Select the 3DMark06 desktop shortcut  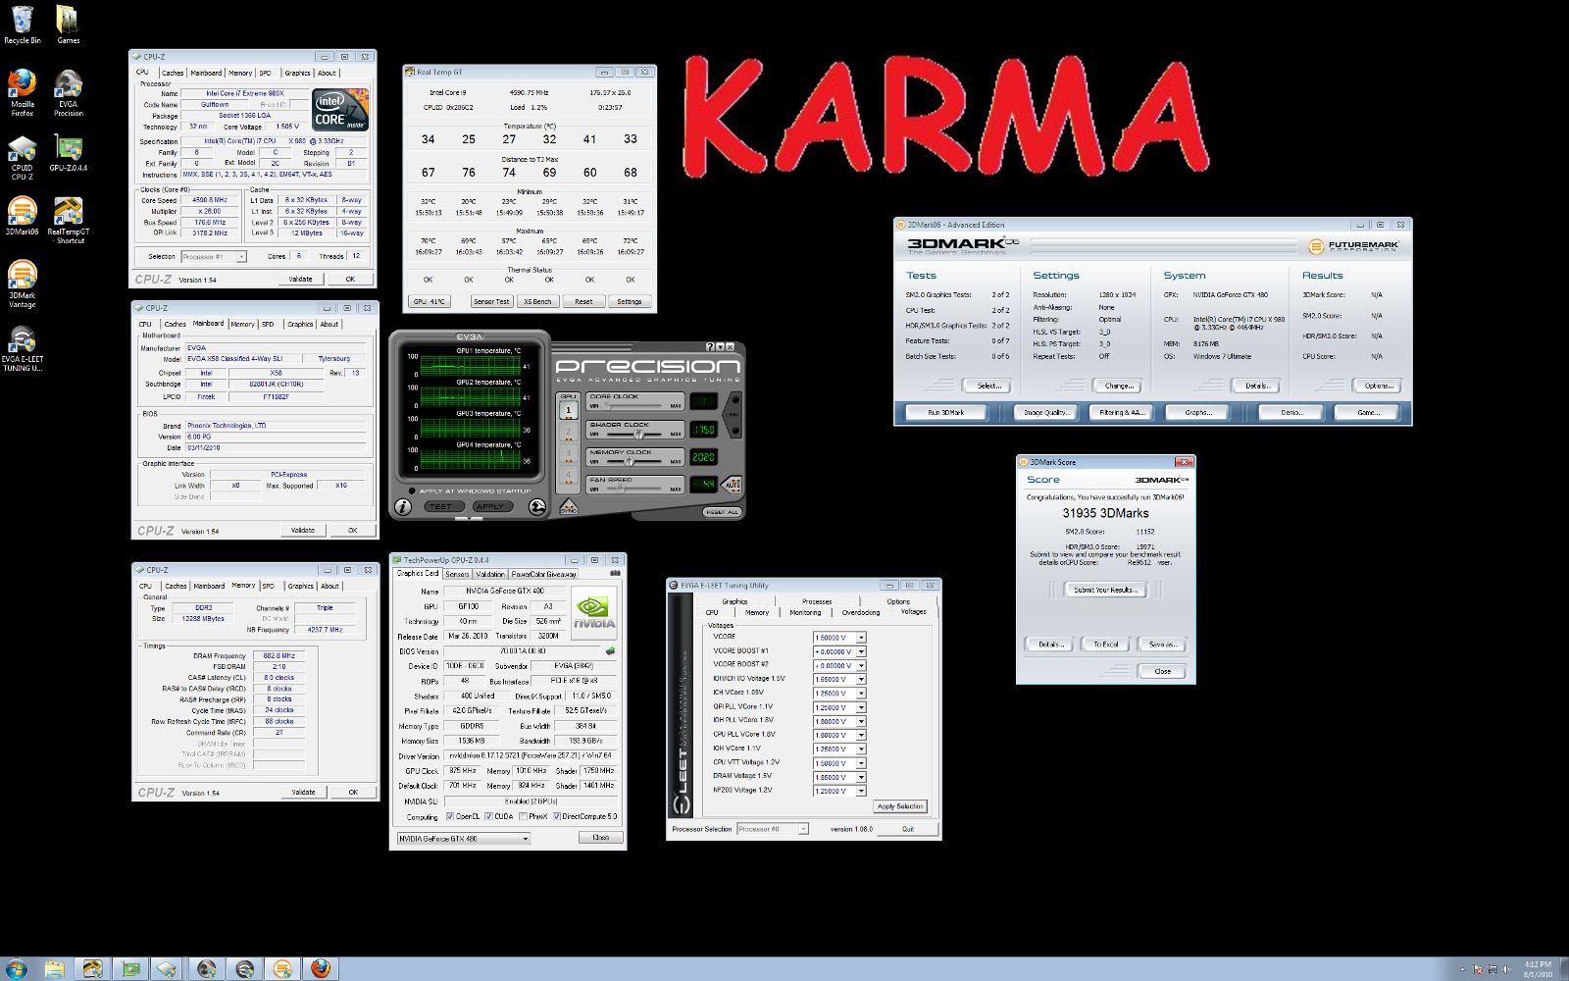(22, 217)
